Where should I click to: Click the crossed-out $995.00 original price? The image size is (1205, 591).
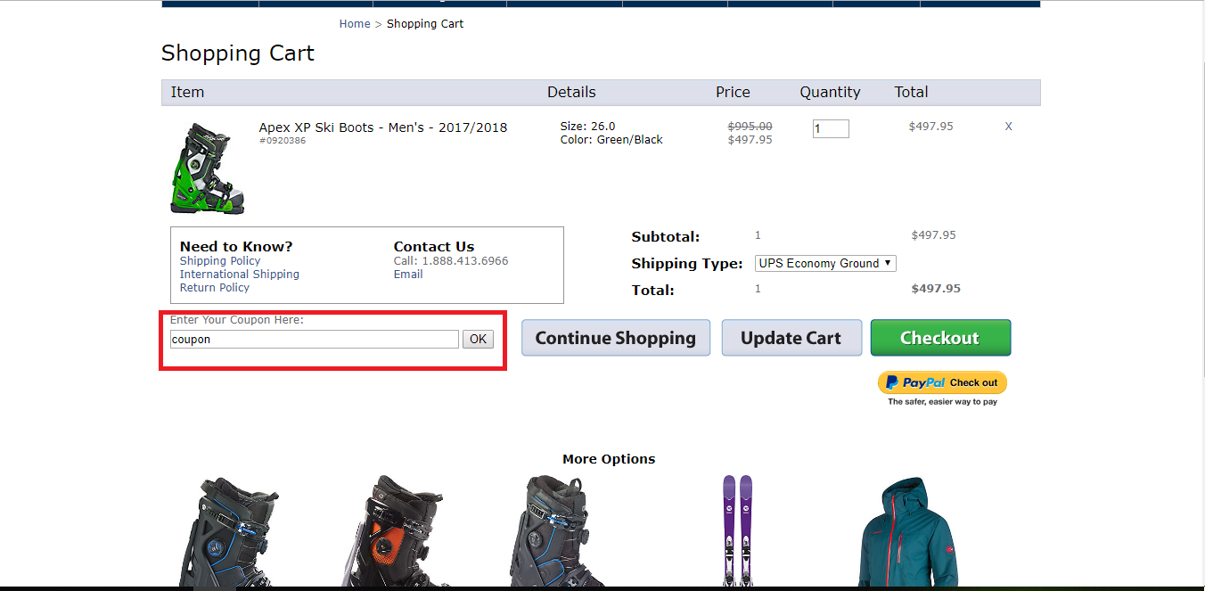(750, 127)
